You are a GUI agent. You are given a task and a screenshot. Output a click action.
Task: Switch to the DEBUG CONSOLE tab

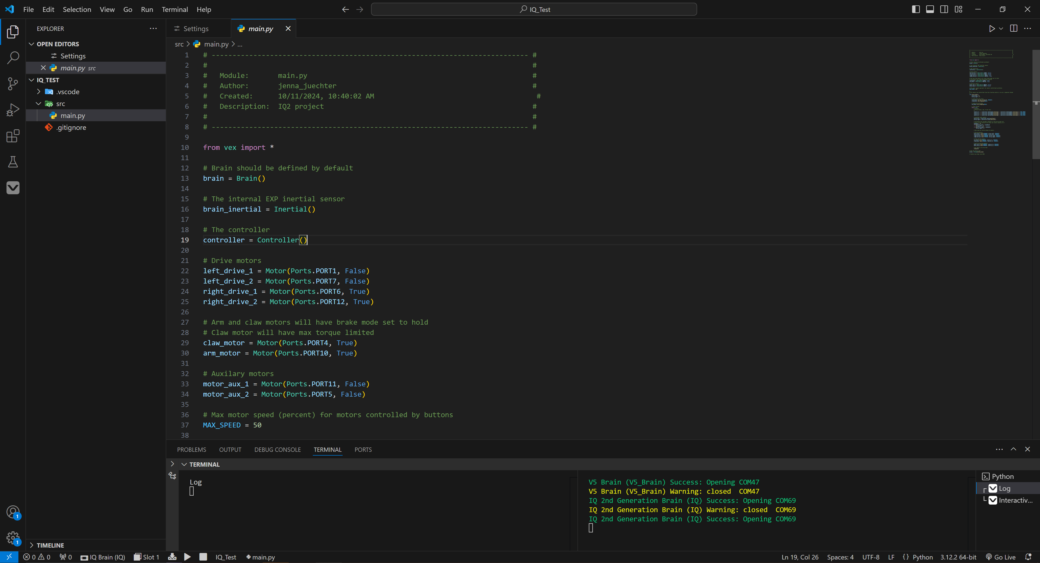coord(277,449)
